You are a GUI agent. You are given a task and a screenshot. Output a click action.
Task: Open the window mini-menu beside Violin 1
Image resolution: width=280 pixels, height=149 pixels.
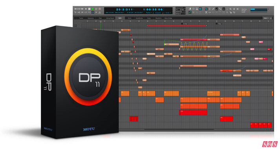[x=271, y=18]
